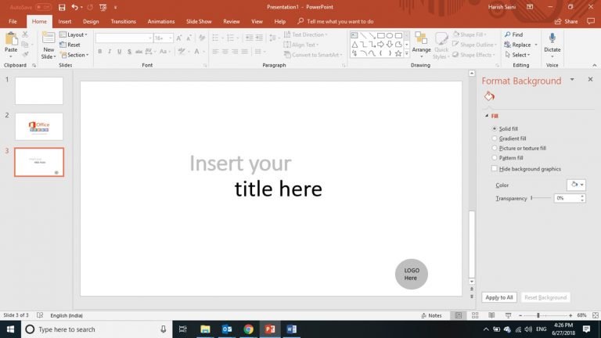
Task: Click the Save icon in the title bar
Action: pyautogui.click(x=62, y=7)
